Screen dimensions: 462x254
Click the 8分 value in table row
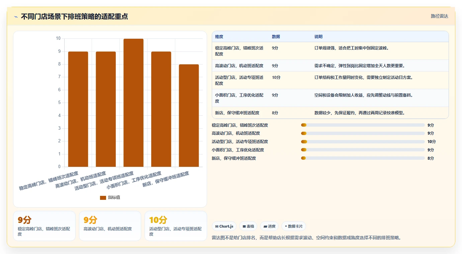pyautogui.click(x=275, y=113)
